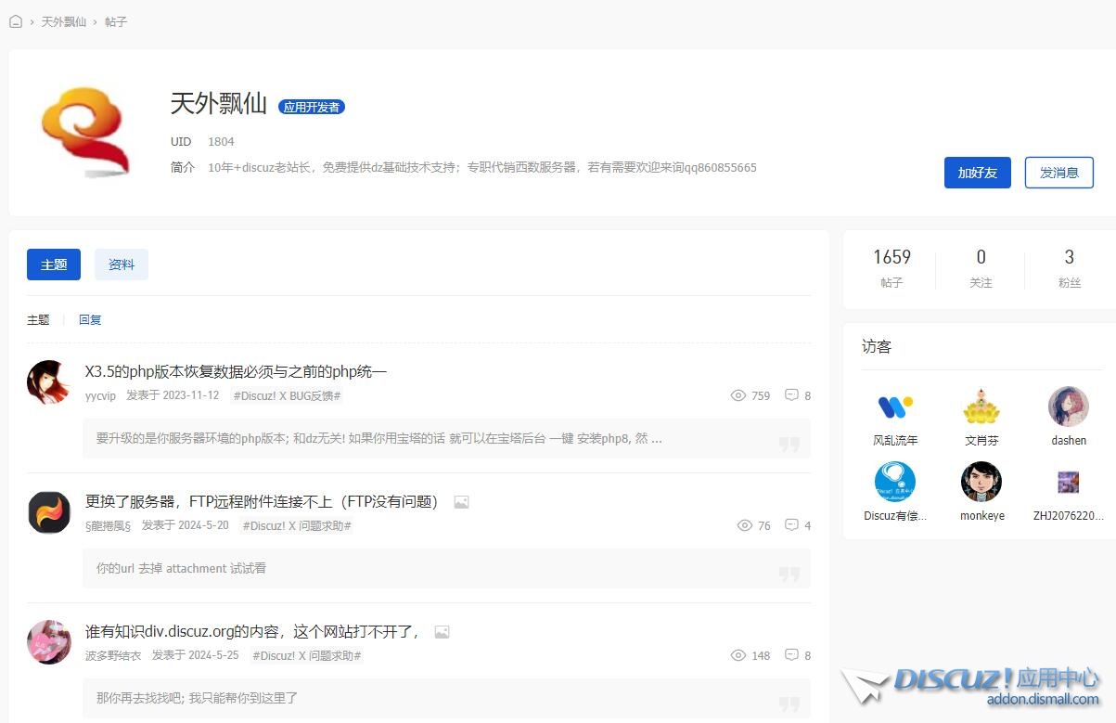This screenshot has width=1116, height=723.
Task: Open visitor 风乱流年's avatar
Action: click(x=894, y=407)
